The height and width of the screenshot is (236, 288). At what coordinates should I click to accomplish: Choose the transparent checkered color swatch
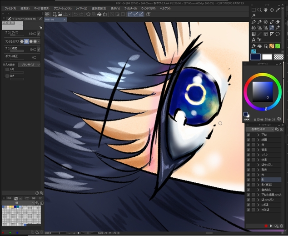pos(278,57)
